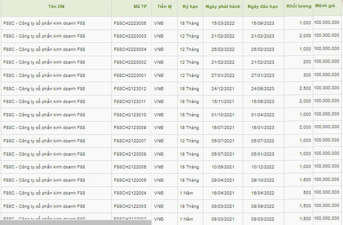Click volume 300 for F88CH2223001

tap(307, 75)
